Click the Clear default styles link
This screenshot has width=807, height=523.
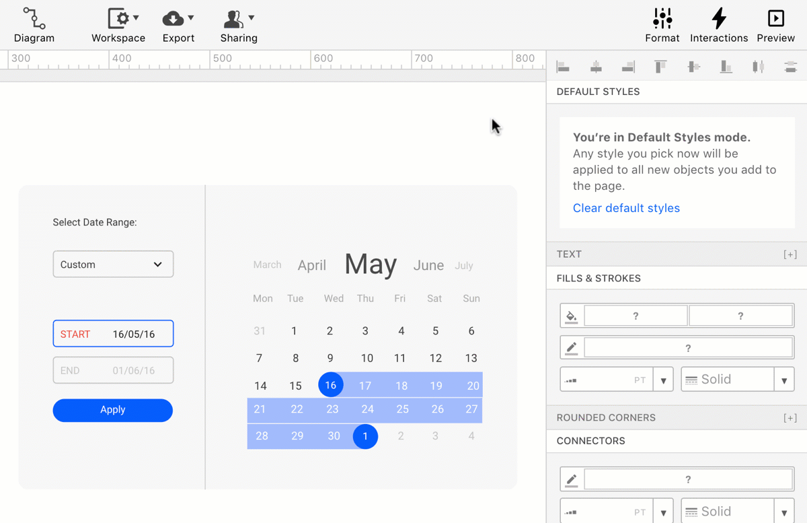tap(626, 208)
